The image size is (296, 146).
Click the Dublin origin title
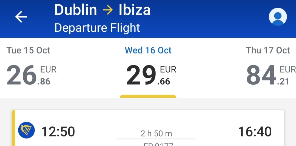coord(76,10)
